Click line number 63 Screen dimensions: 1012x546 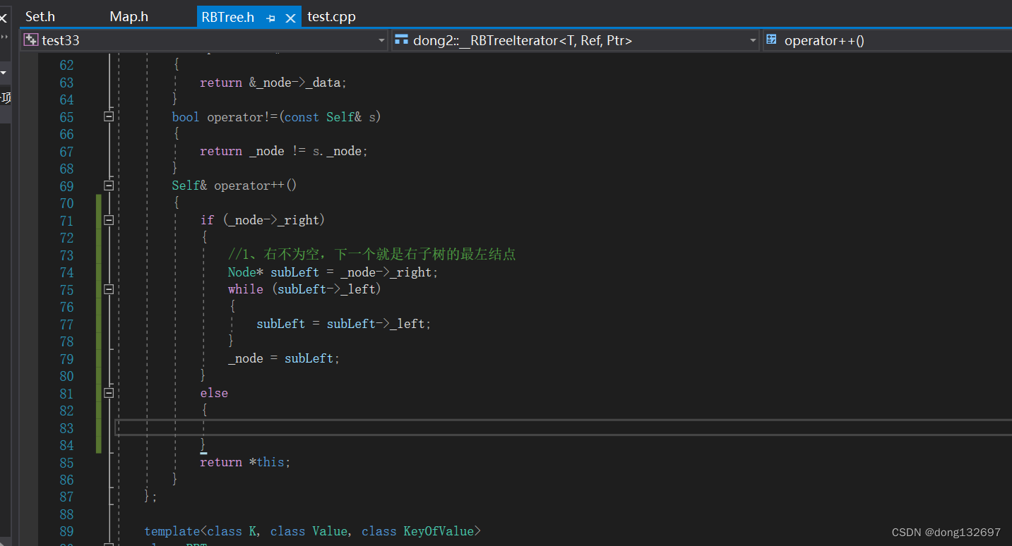66,83
